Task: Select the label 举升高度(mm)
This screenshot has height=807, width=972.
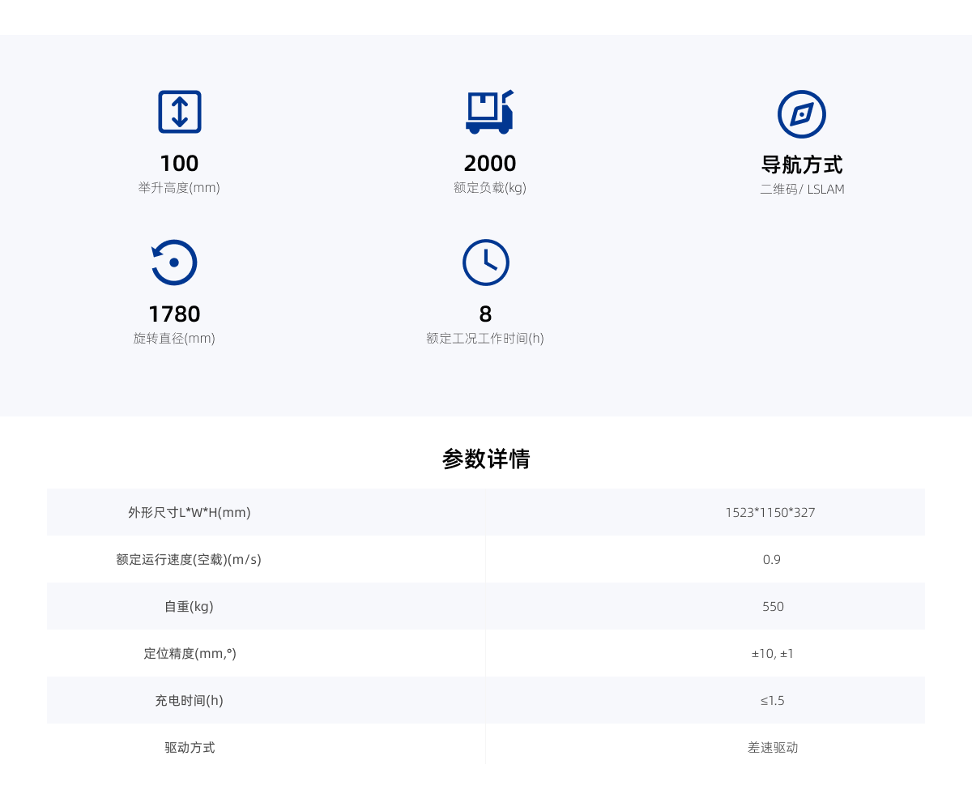Action: click(x=179, y=187)
